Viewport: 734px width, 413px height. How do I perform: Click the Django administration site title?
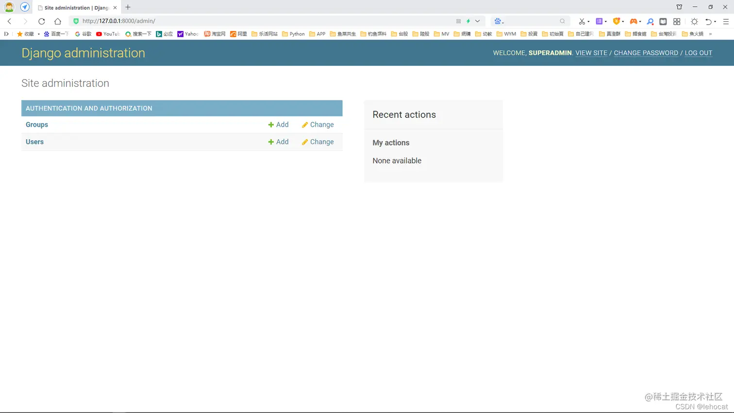pos(83,53)
